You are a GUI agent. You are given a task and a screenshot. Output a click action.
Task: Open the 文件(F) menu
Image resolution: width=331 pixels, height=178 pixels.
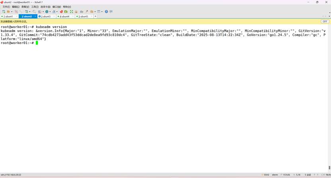pyautogui.click(x=6, y=7)
